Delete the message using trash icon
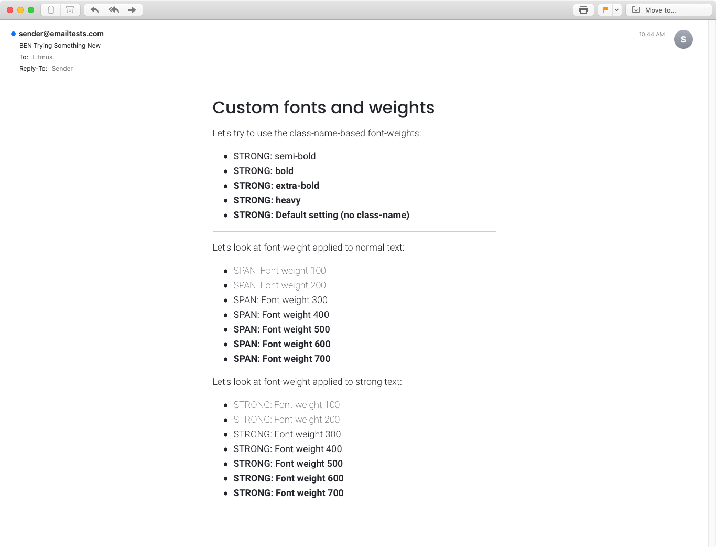The width and height of the screenshot is (716, 547). click(x=50, y=9)
